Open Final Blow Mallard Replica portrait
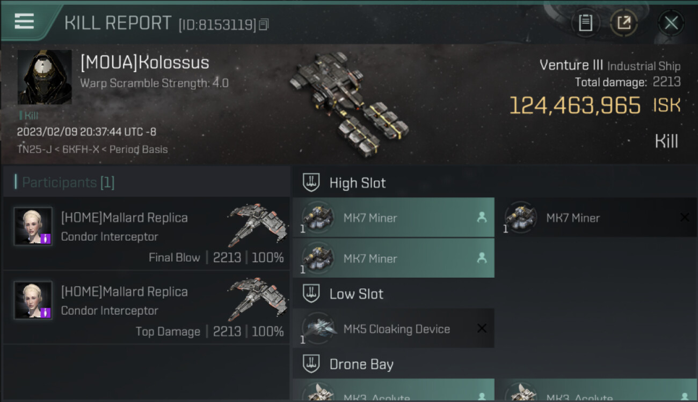 33,226
